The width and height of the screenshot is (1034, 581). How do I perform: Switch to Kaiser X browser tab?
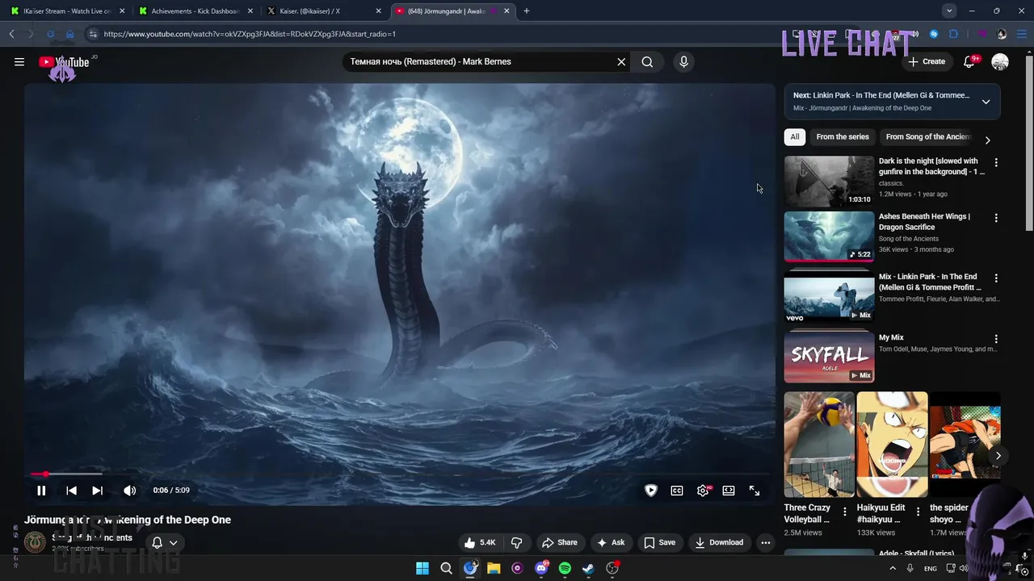(323, 11)
